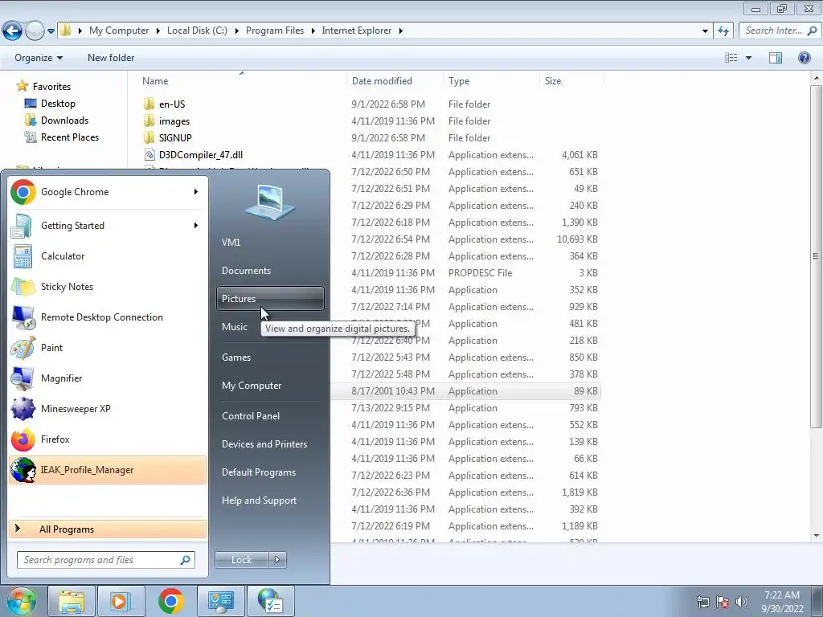The width and height of the screenshot is (823, 617).
Task: Click the volume speaker tray icon
Action: (x=741, y=602)
